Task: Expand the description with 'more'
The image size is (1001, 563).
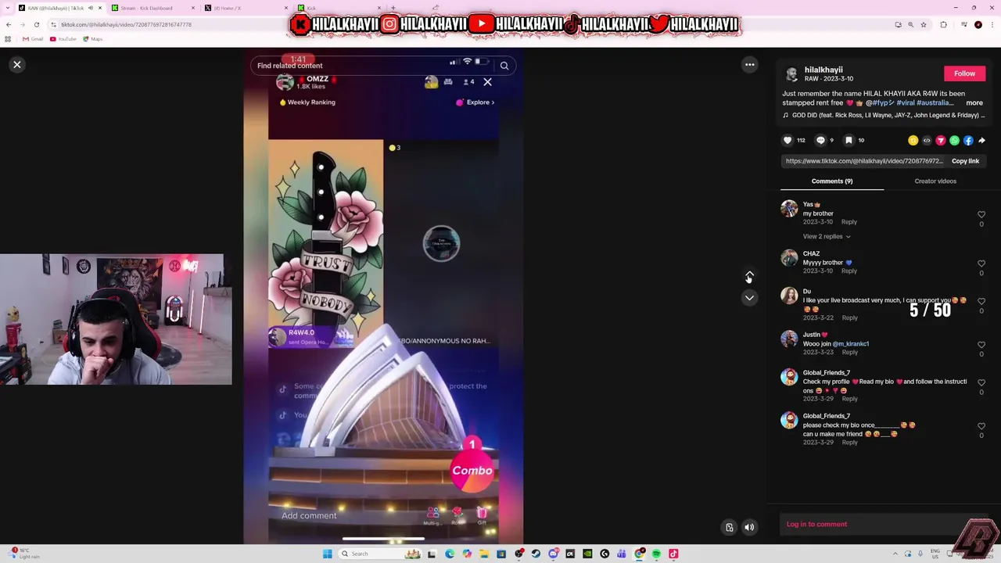Action: tap(974, 102)
